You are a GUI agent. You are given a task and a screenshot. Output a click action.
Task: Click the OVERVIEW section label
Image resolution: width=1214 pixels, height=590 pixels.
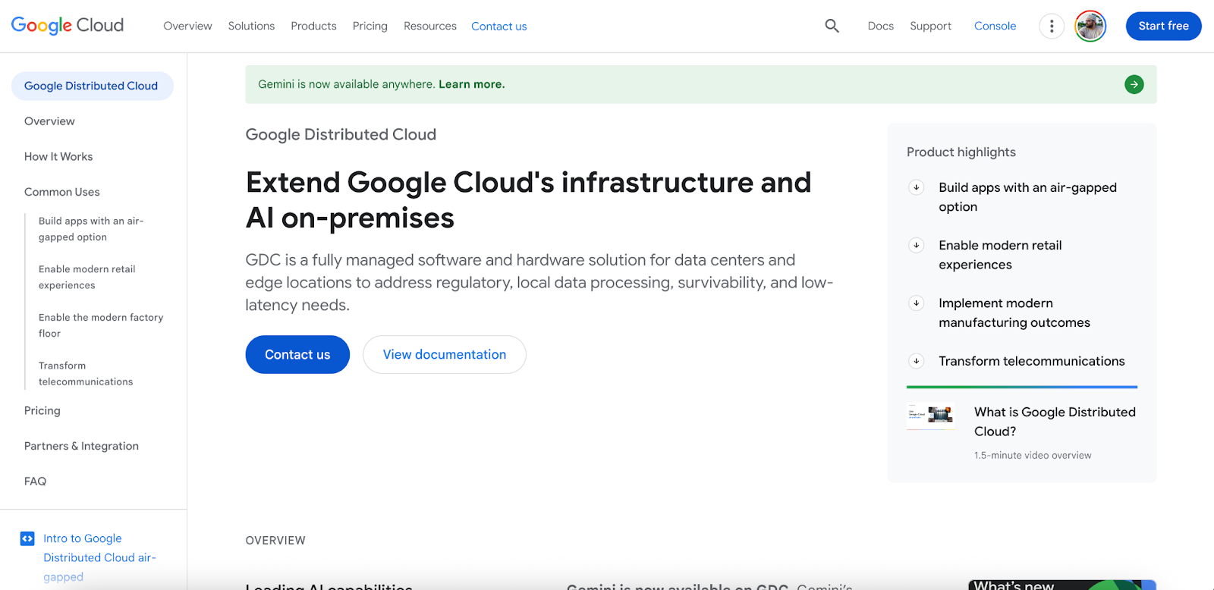(275, 541)
